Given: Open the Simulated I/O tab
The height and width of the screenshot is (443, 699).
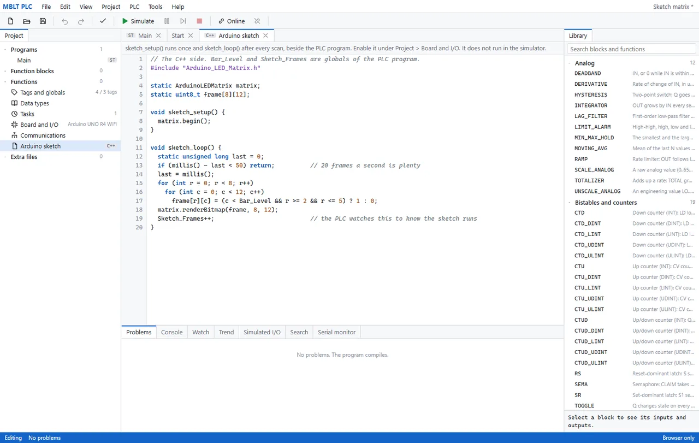Looking at the screenshot, I should 262,332.
